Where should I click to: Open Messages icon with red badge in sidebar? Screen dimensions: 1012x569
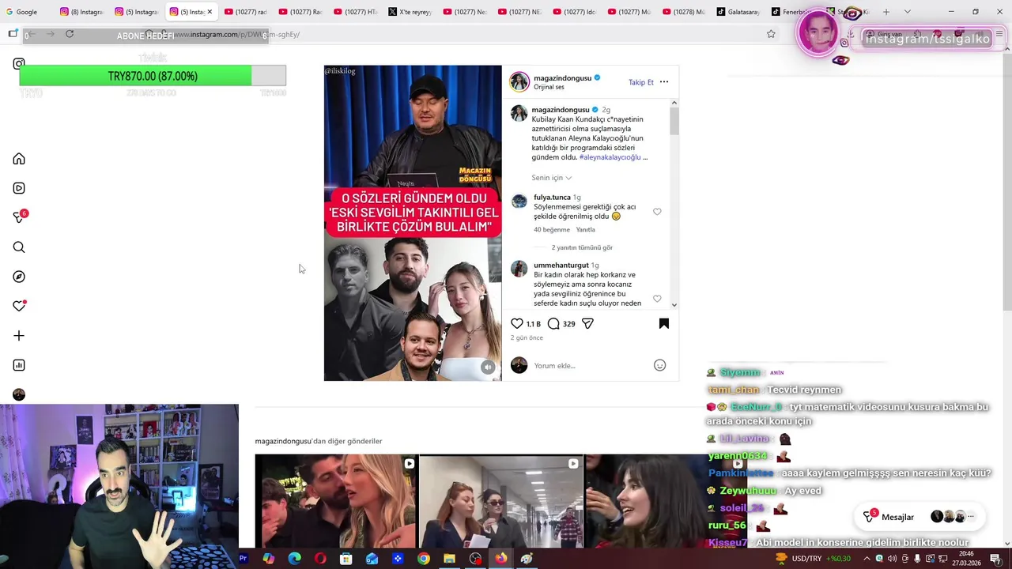(x=20, y=217)
